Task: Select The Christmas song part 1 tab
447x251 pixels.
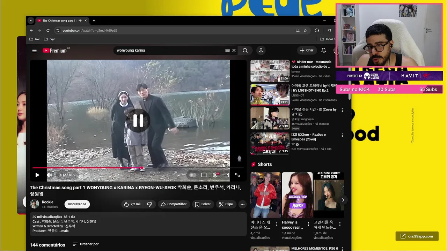Action: pyautogui.click(x=59, y=21)
